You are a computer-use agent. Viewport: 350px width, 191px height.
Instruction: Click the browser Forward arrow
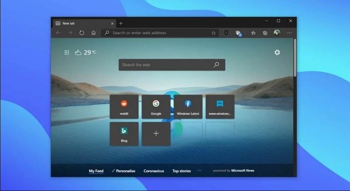point(70,33)
